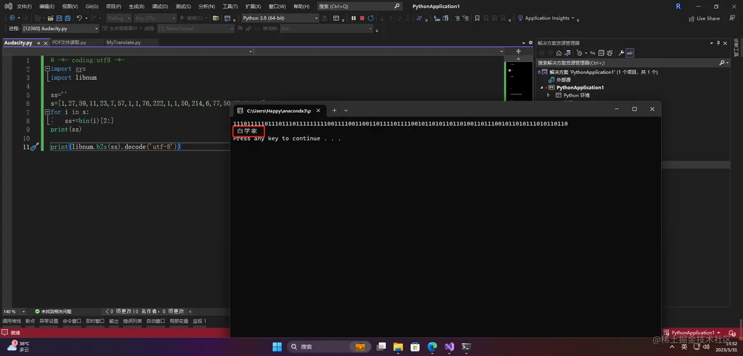Click the 未找到相关问题 status indicator
This screenshot has width=743, height=356.
click(x=53, y=311)
